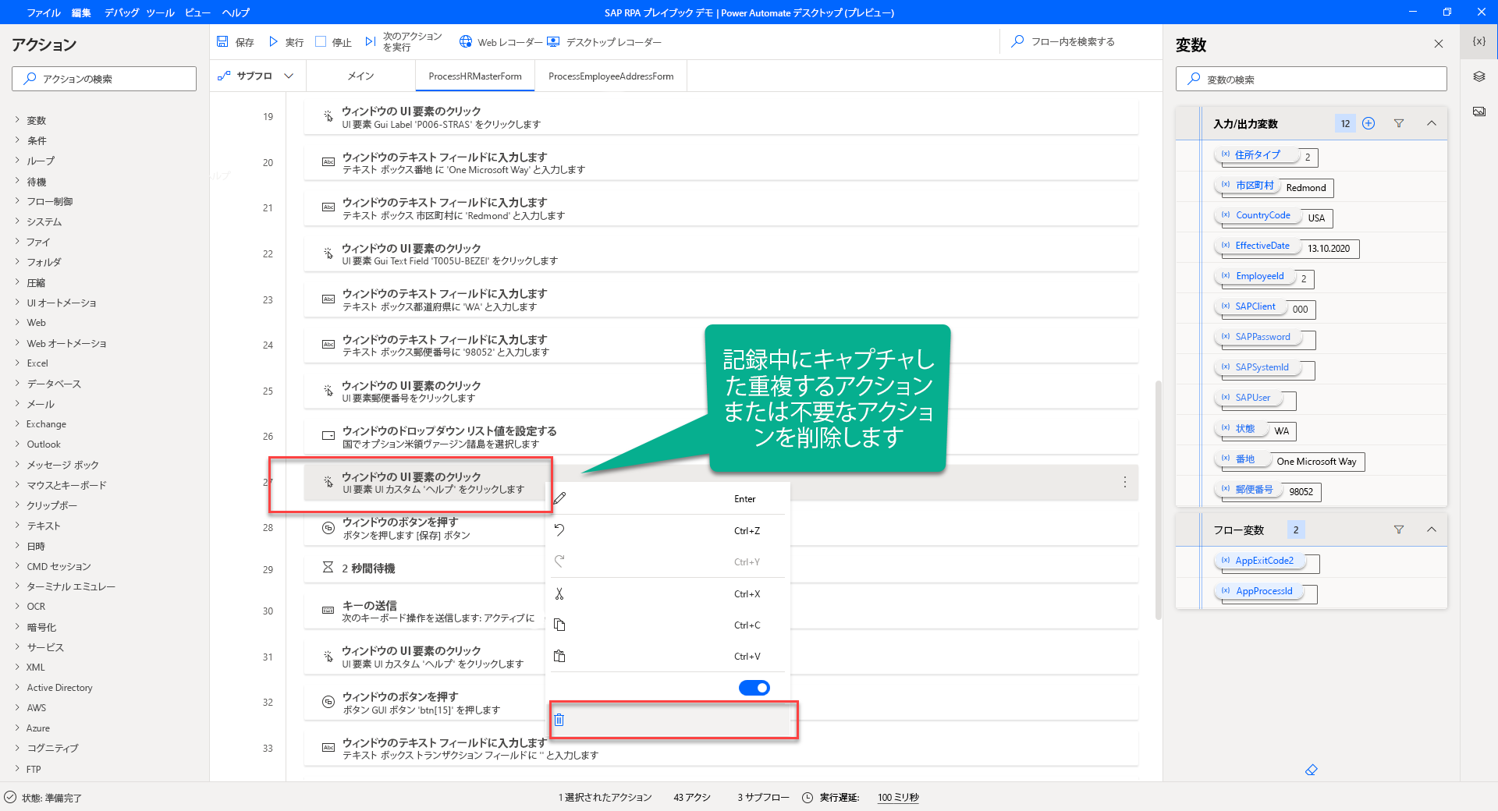Switch to the ProcessEmployeeAddressForm tab

tap(611, 76)
